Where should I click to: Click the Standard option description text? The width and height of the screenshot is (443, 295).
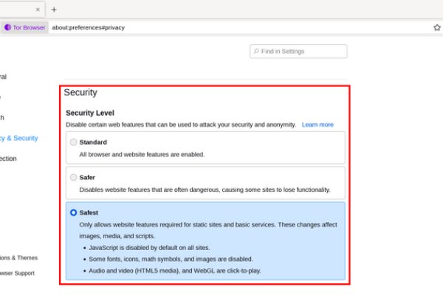click(x=142, y=155)
